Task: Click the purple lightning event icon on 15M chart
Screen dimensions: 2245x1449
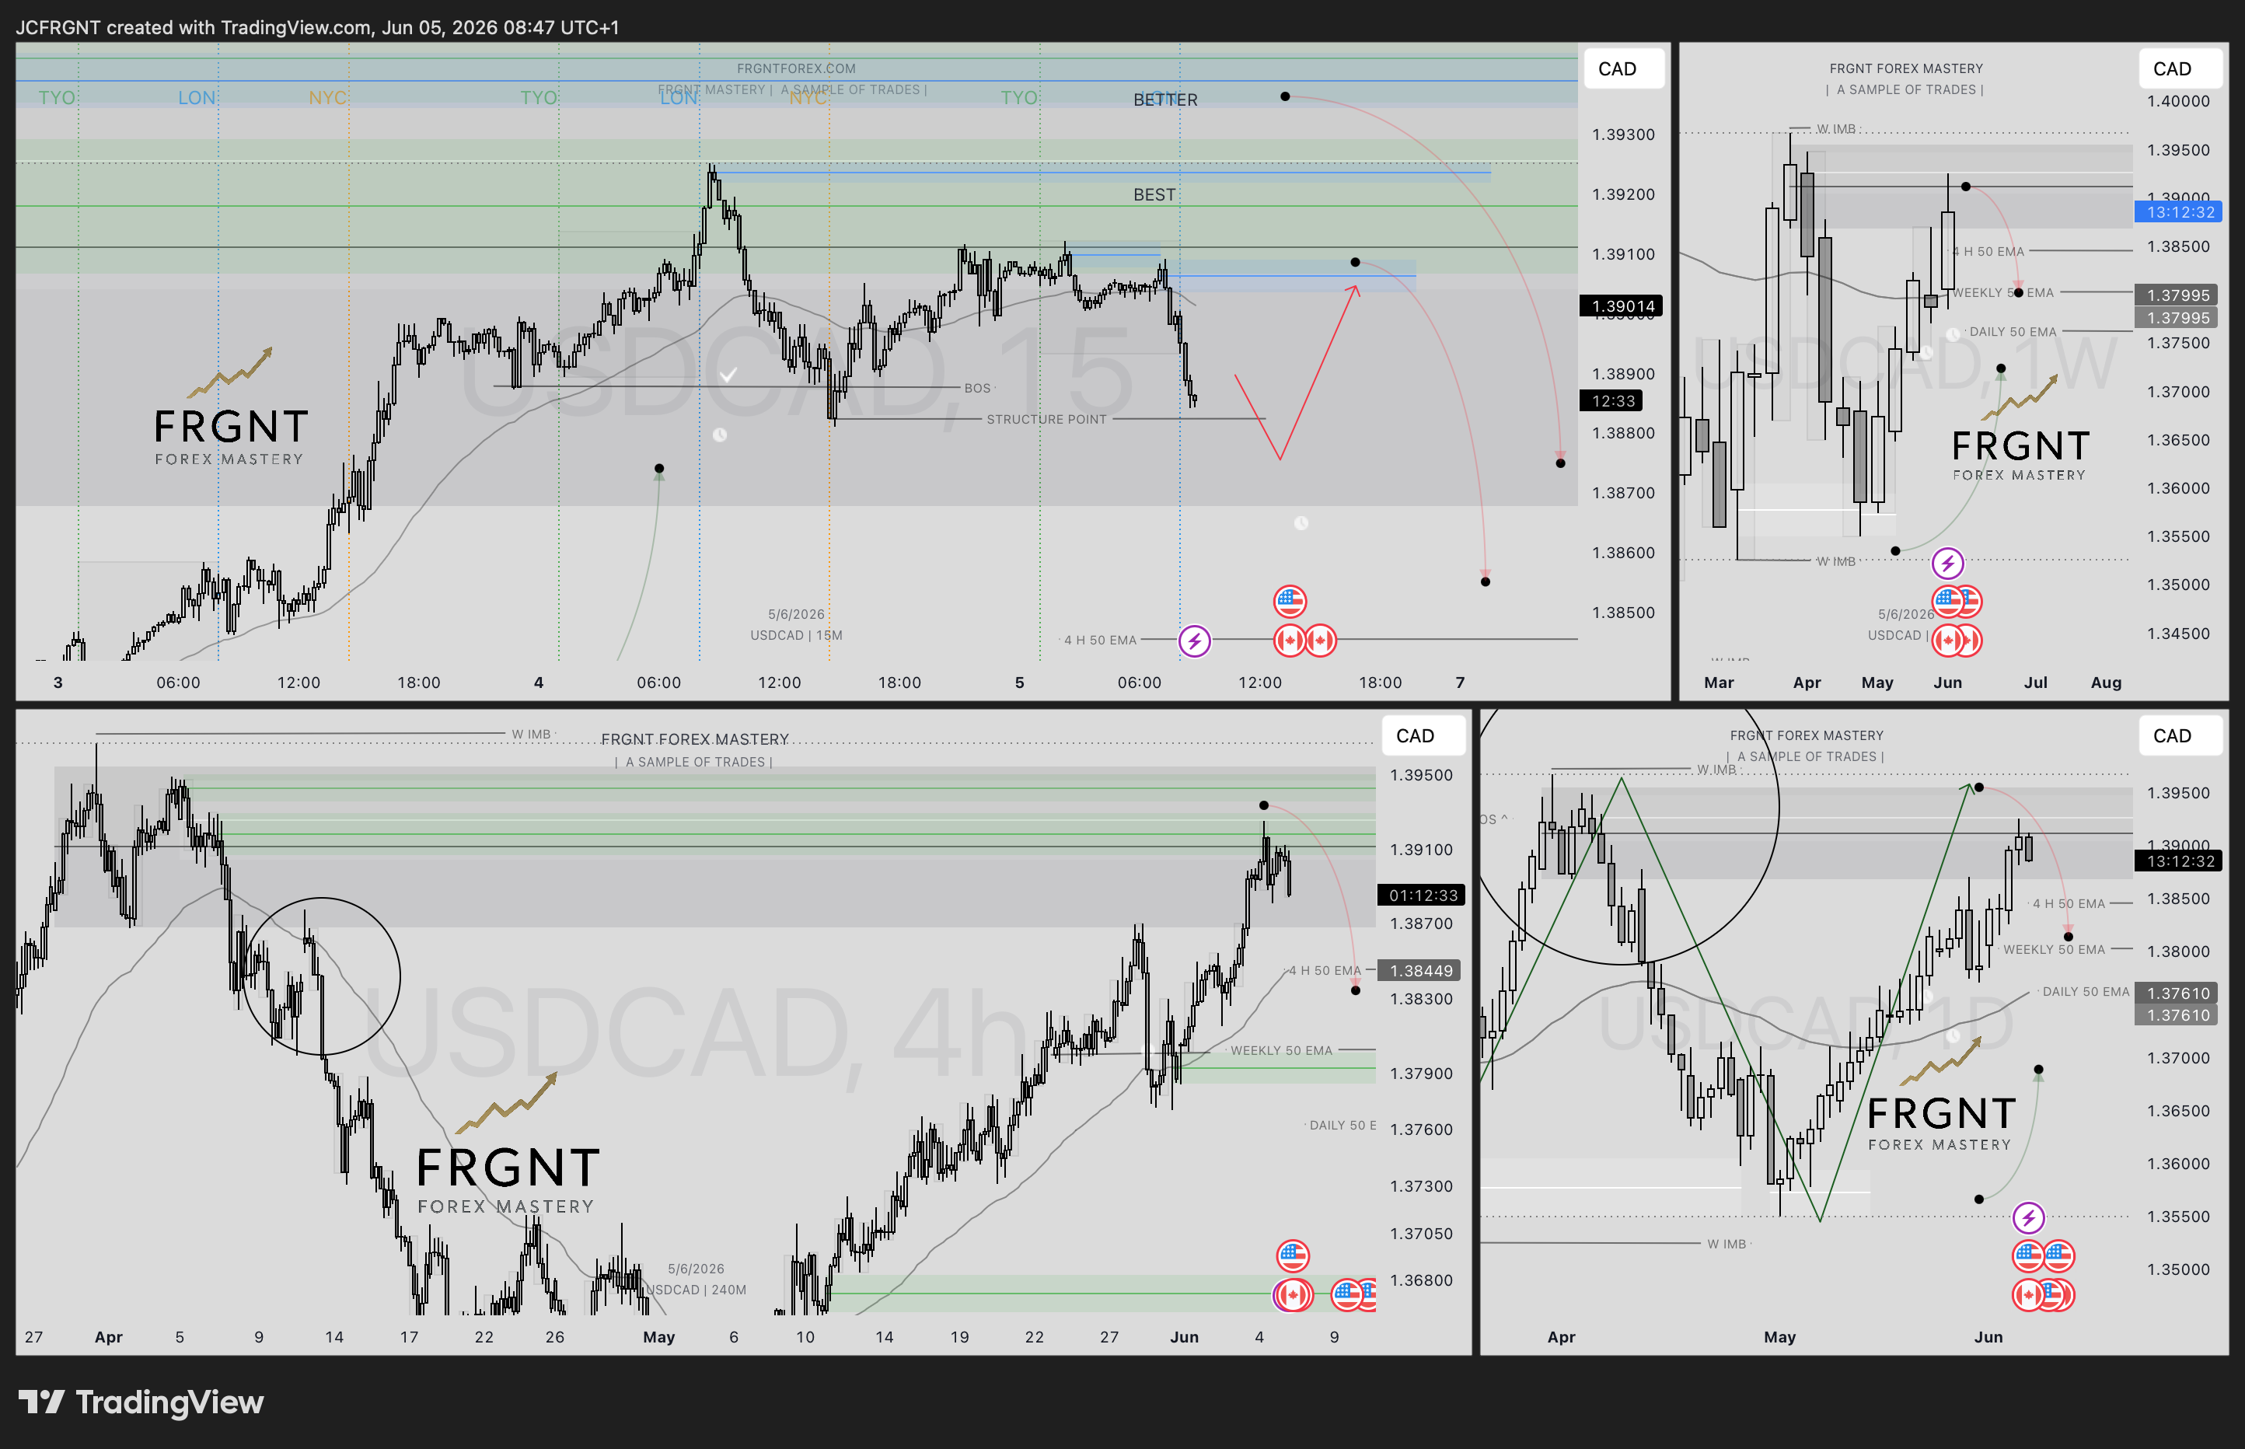Action: (1194, 641)
